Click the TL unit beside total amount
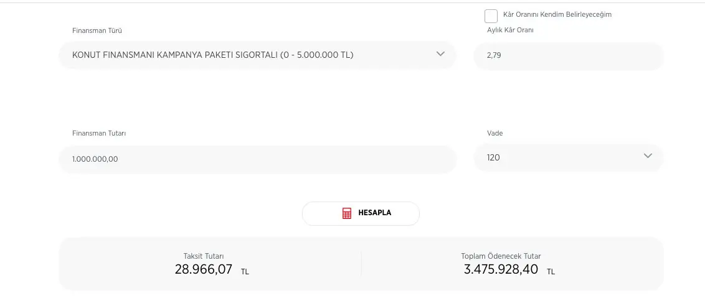 point(551,272)
